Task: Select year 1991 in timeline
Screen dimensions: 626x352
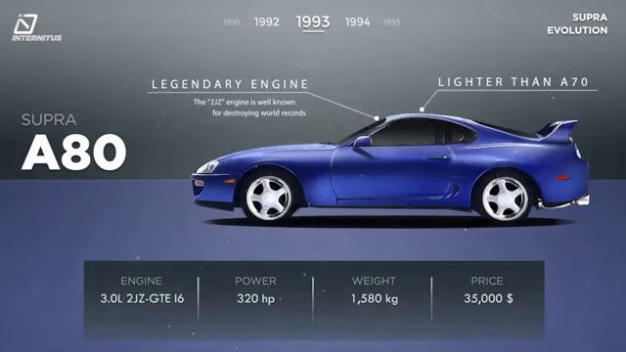Action: click(x=232, y=22)
